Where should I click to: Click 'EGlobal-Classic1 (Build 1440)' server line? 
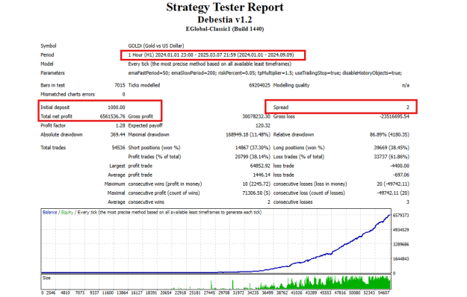coord(225,29)
